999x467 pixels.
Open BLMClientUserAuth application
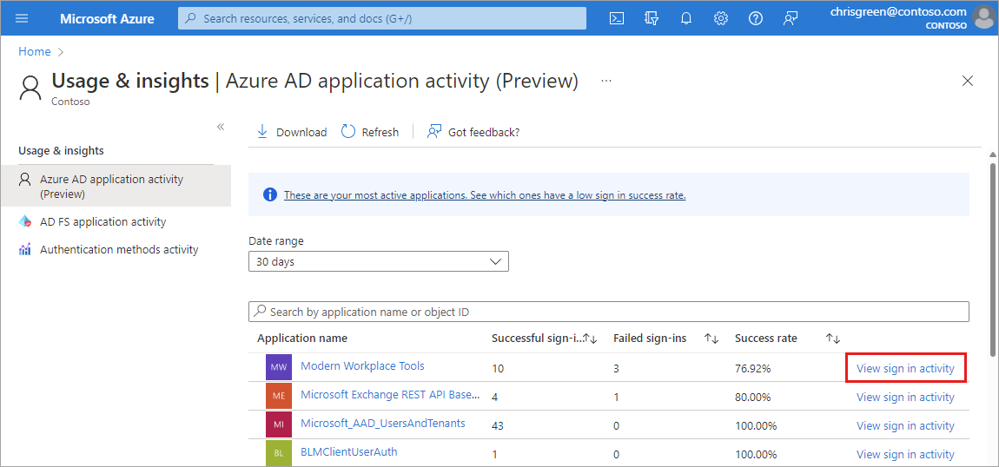tap(349, 451)
